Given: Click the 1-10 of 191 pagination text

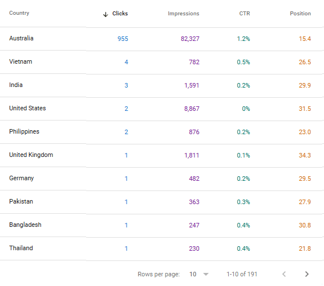Looking at the screenshot, I should (242, 274).
